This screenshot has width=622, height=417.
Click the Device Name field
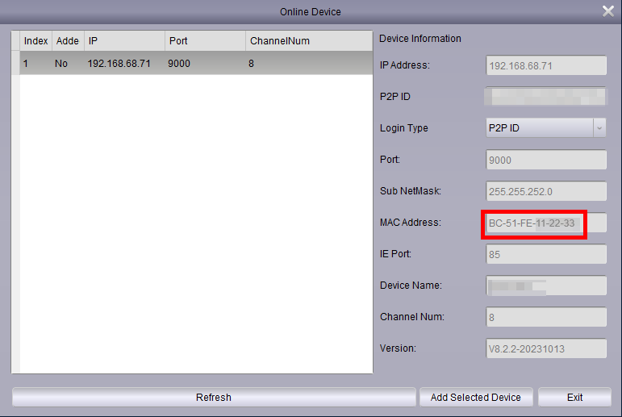546,286
